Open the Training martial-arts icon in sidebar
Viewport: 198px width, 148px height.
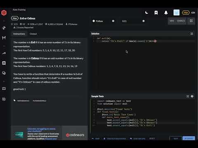coord(4,28)
